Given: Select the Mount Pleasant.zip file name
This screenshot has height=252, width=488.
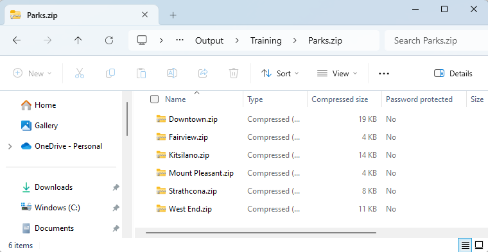Looking at the screenshot, I should click(201, 172).
